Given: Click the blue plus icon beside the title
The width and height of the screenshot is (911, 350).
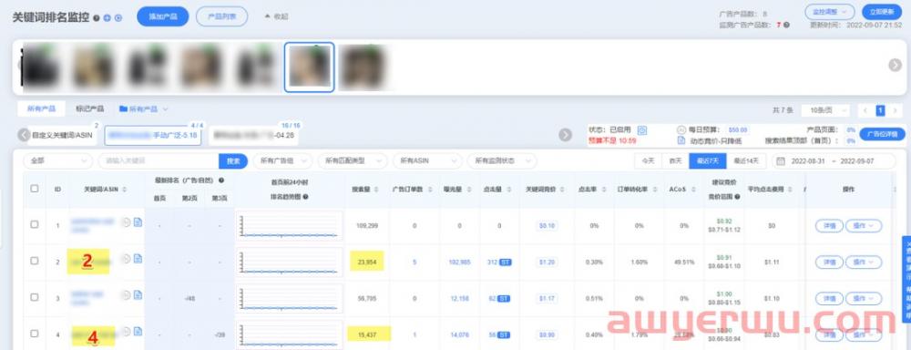Looking at the screenshot, I should pyautogui.click(x=107, y=18).
